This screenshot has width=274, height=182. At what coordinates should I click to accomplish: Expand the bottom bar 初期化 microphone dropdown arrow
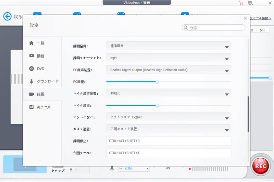pos(147,169)
